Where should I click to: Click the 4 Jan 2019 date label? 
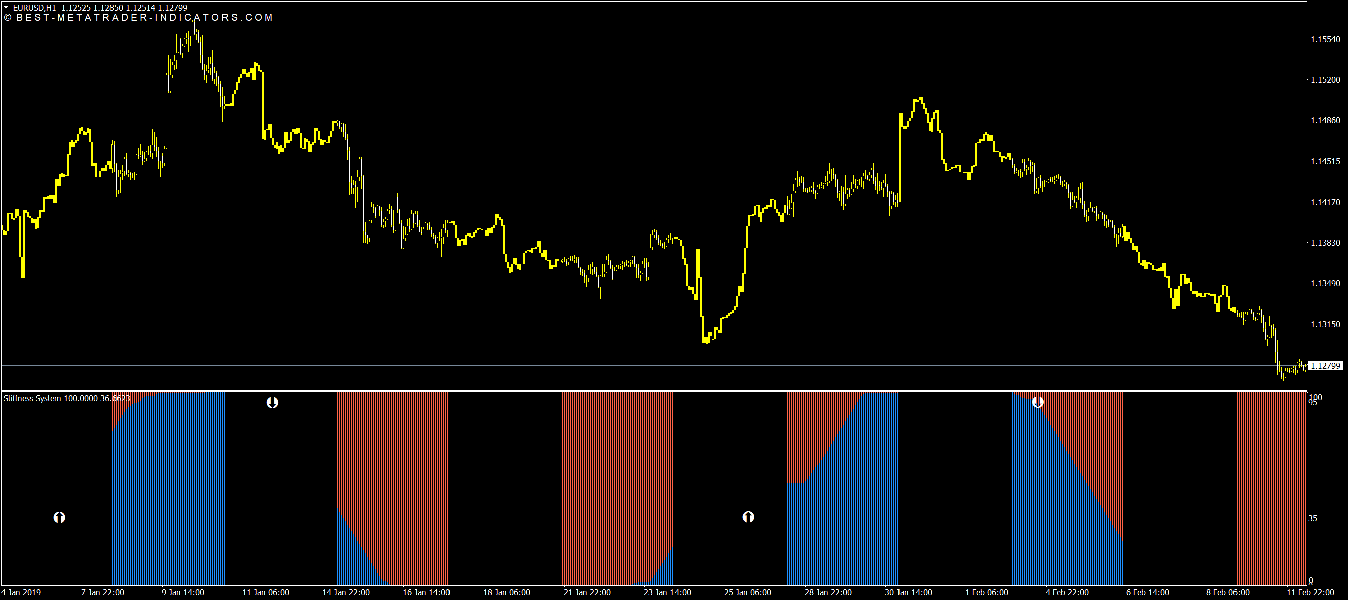click(x=21, y=592)
